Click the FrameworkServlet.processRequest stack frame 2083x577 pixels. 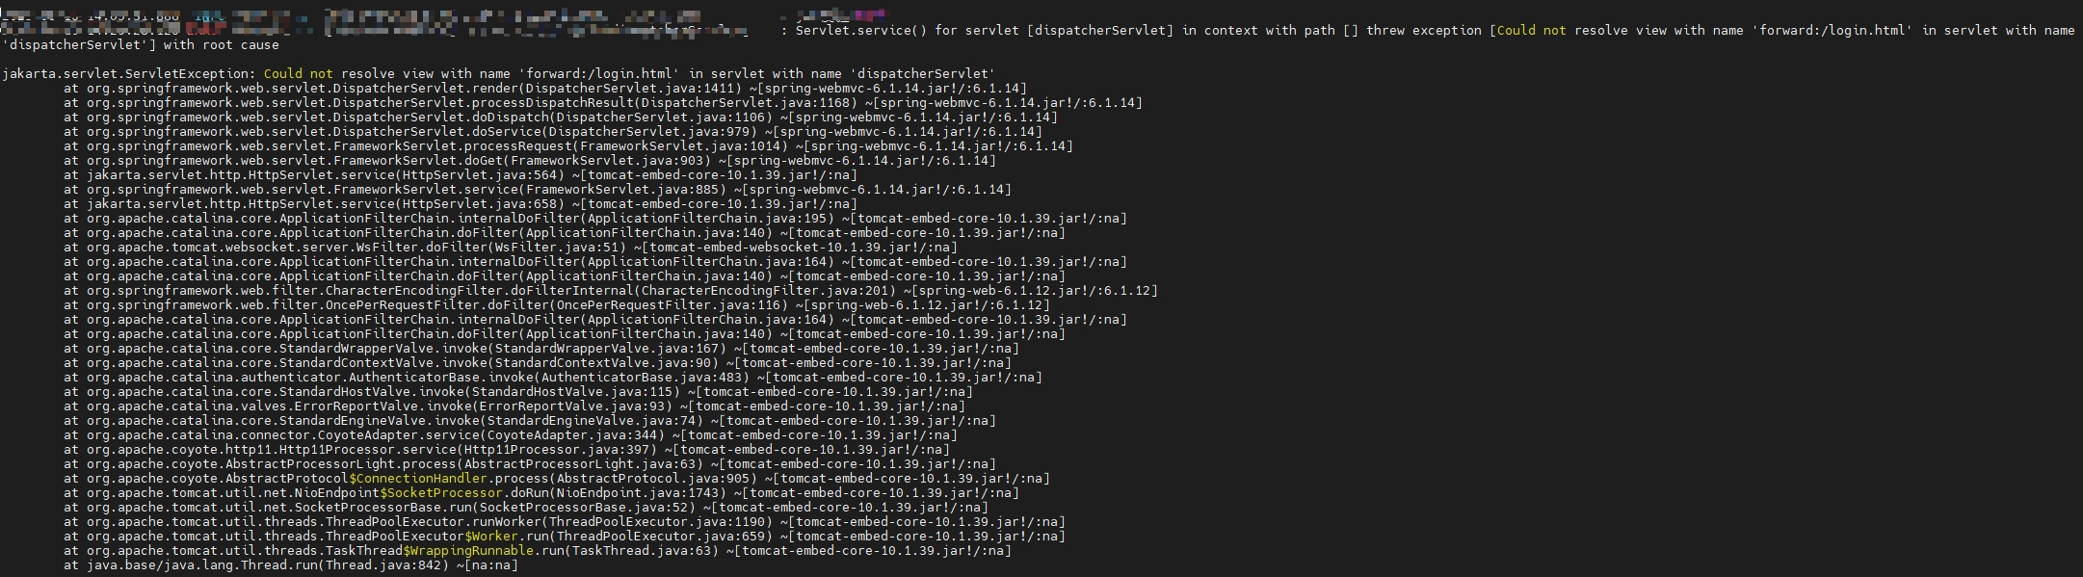(x=568, y=145)
